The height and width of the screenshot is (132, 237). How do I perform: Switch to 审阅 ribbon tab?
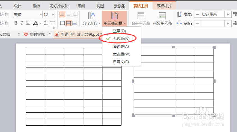point(81,6)
